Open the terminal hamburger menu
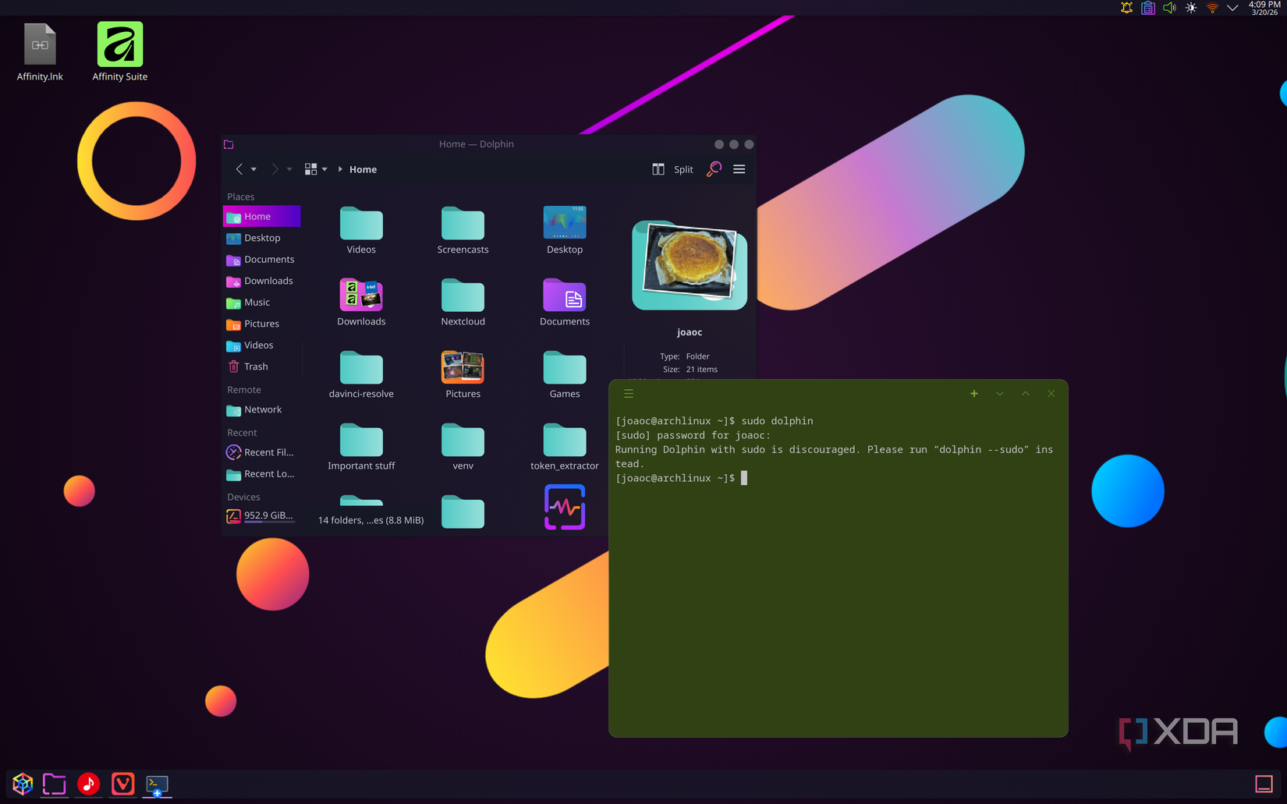This screenshot has height=804, width=1287. (x=629, y=394)
